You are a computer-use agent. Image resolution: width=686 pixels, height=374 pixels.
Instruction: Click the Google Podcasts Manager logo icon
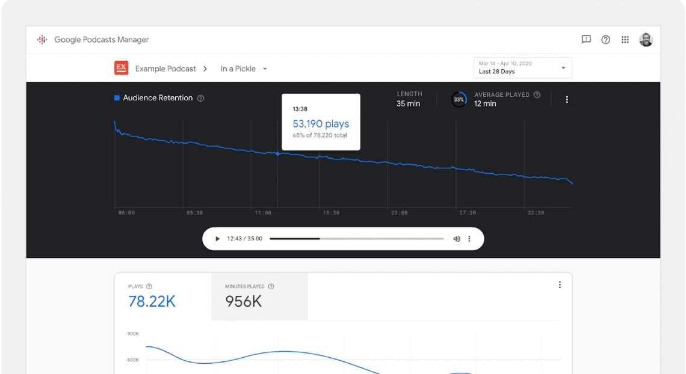coord(42,40)
